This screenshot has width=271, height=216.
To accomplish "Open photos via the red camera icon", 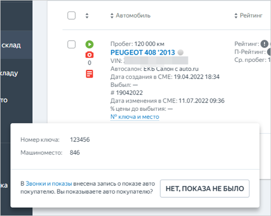I will (89, 55).
